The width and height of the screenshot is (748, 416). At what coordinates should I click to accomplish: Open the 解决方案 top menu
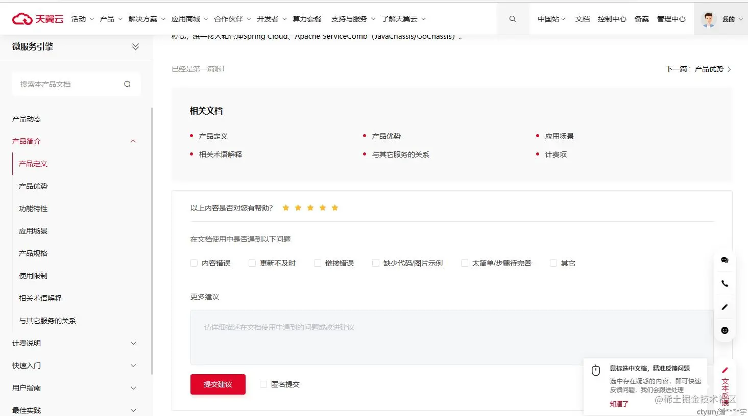pos(147,19)
